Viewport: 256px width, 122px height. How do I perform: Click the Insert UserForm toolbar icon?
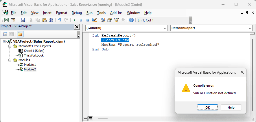click(x=13, y=20)
